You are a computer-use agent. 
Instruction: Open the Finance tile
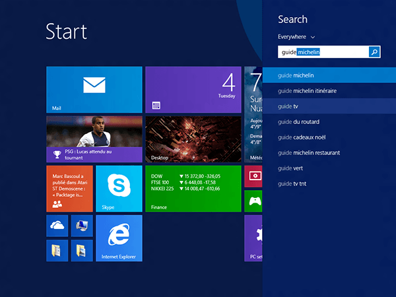coord(193,189)
